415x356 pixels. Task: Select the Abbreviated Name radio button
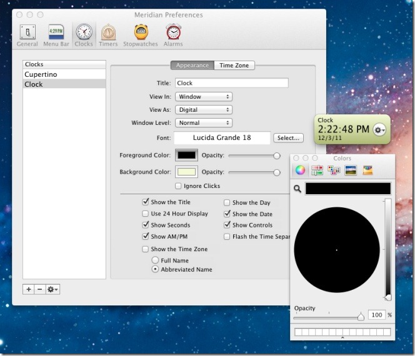(155, 269)
